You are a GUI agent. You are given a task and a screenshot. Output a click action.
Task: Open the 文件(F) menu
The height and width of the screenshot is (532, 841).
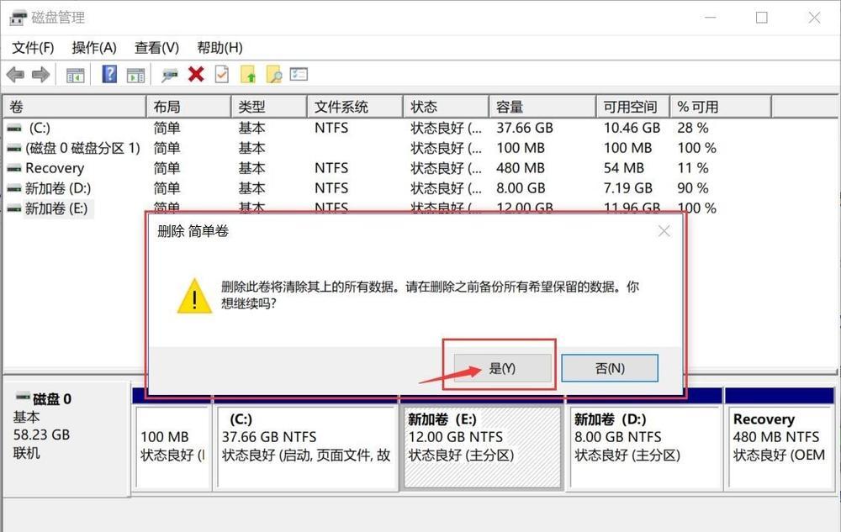[34, 48]
